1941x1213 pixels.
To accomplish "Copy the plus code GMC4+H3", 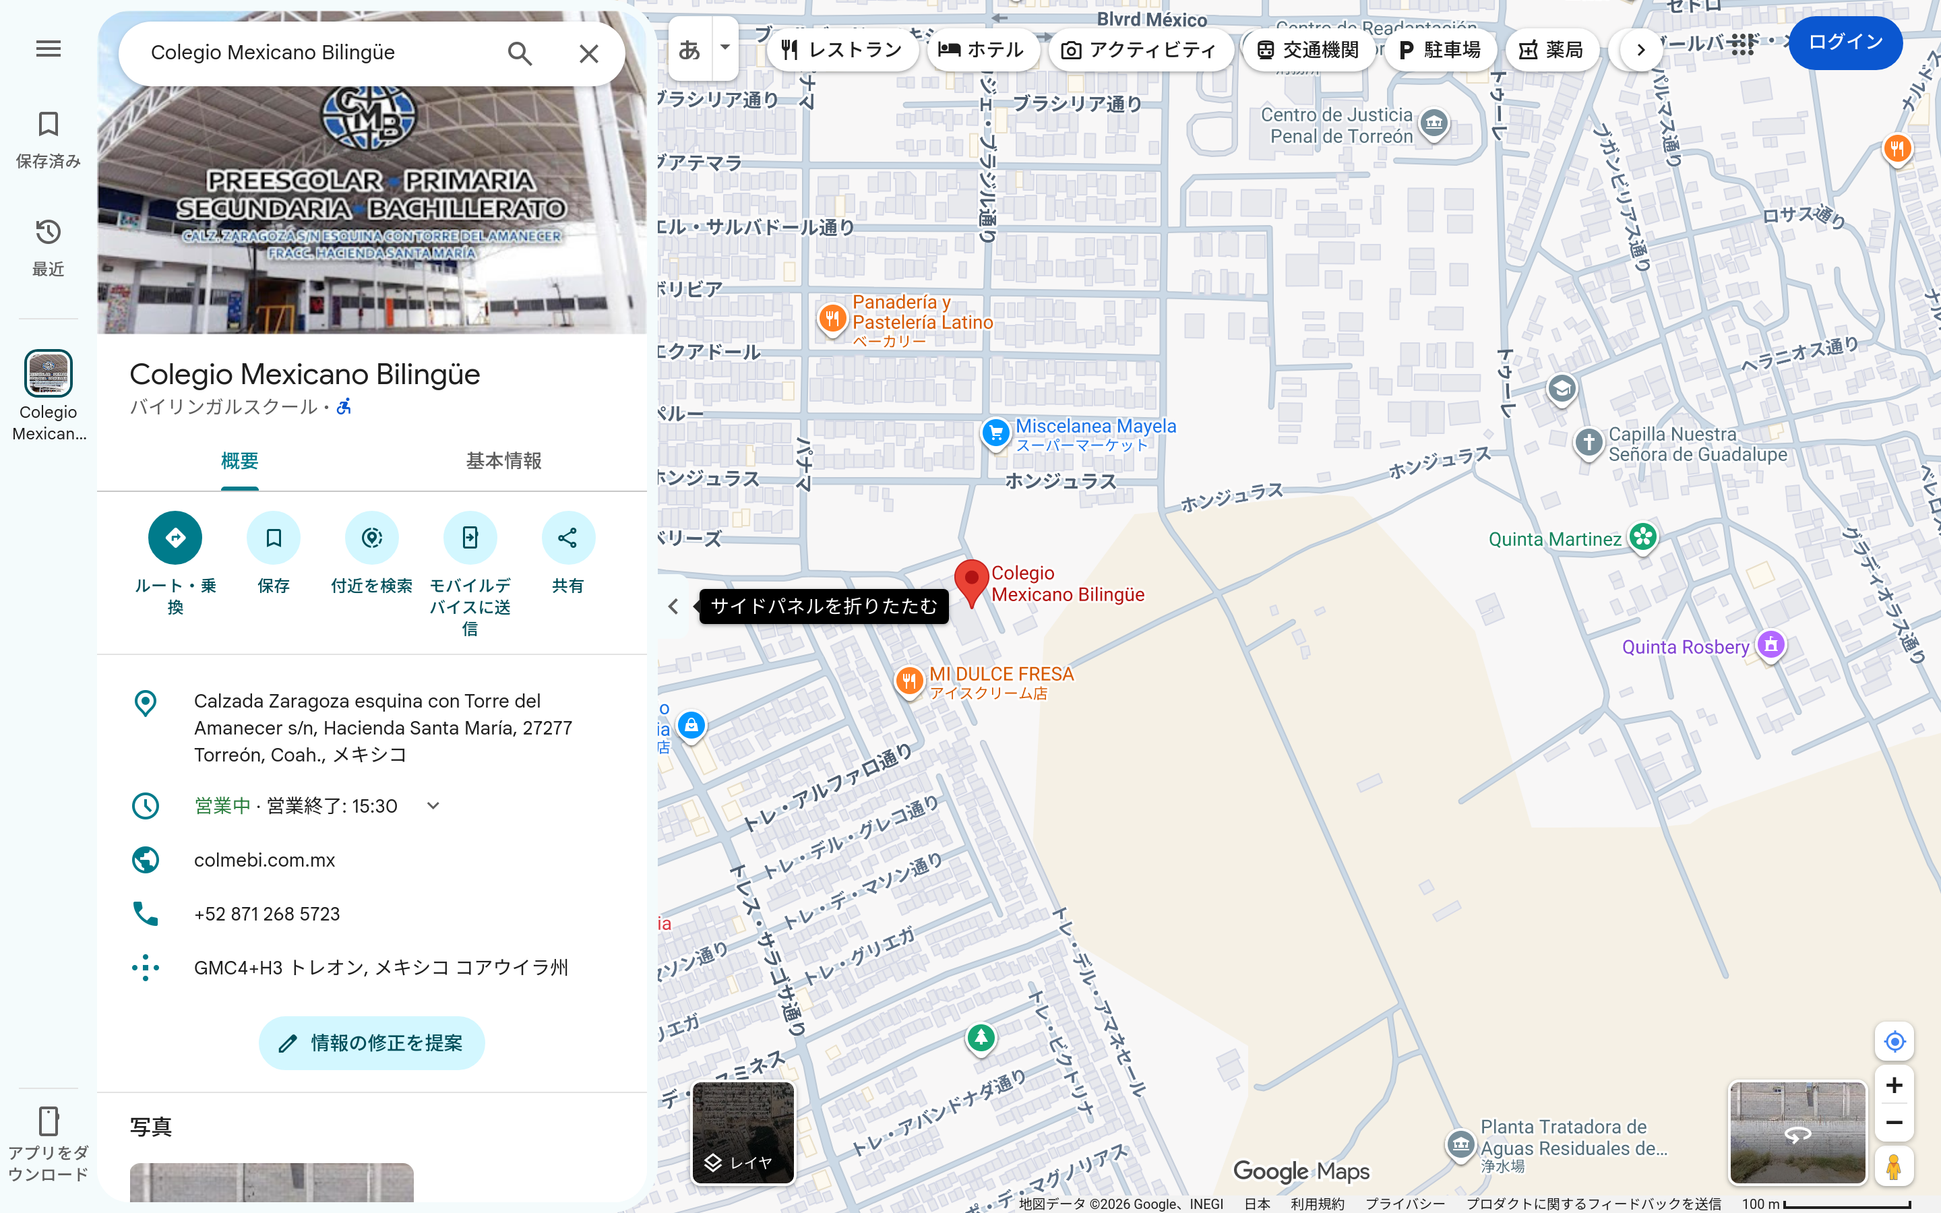I will pos(372,968).
